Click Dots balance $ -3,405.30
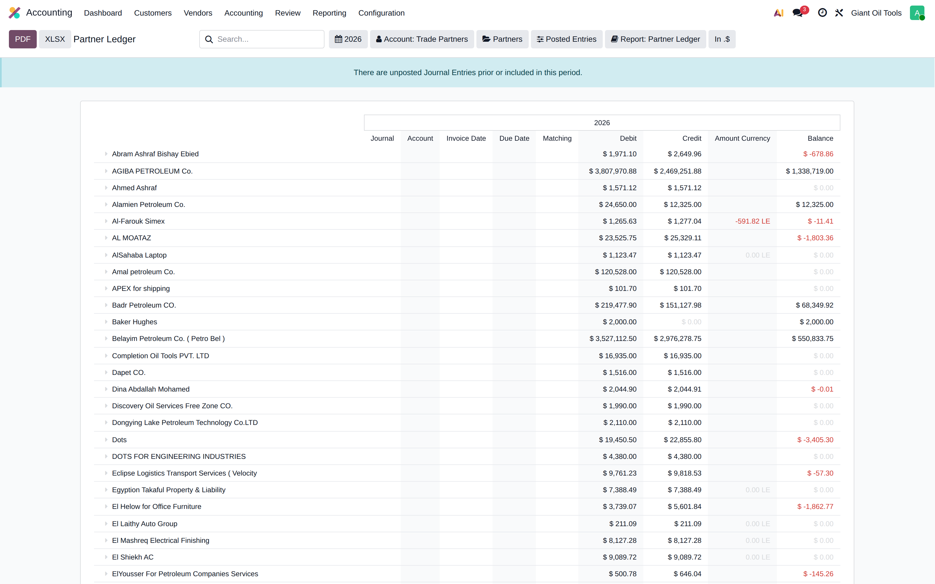The image size is (935, 584). tap(815, 440)
